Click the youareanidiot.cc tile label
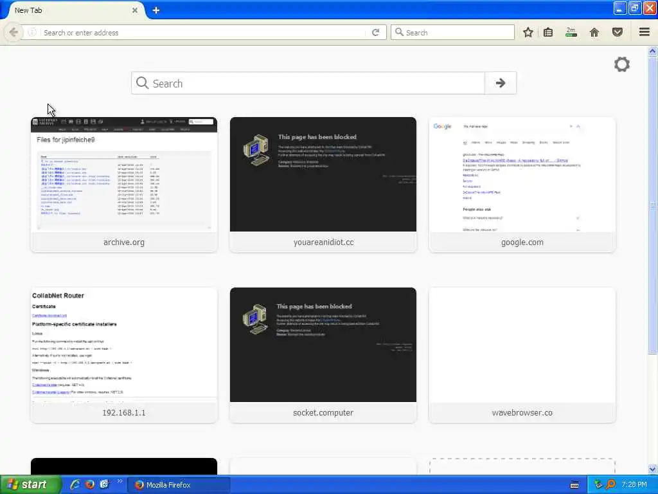Viewport: 658px width, 494px height. [323, 242]
